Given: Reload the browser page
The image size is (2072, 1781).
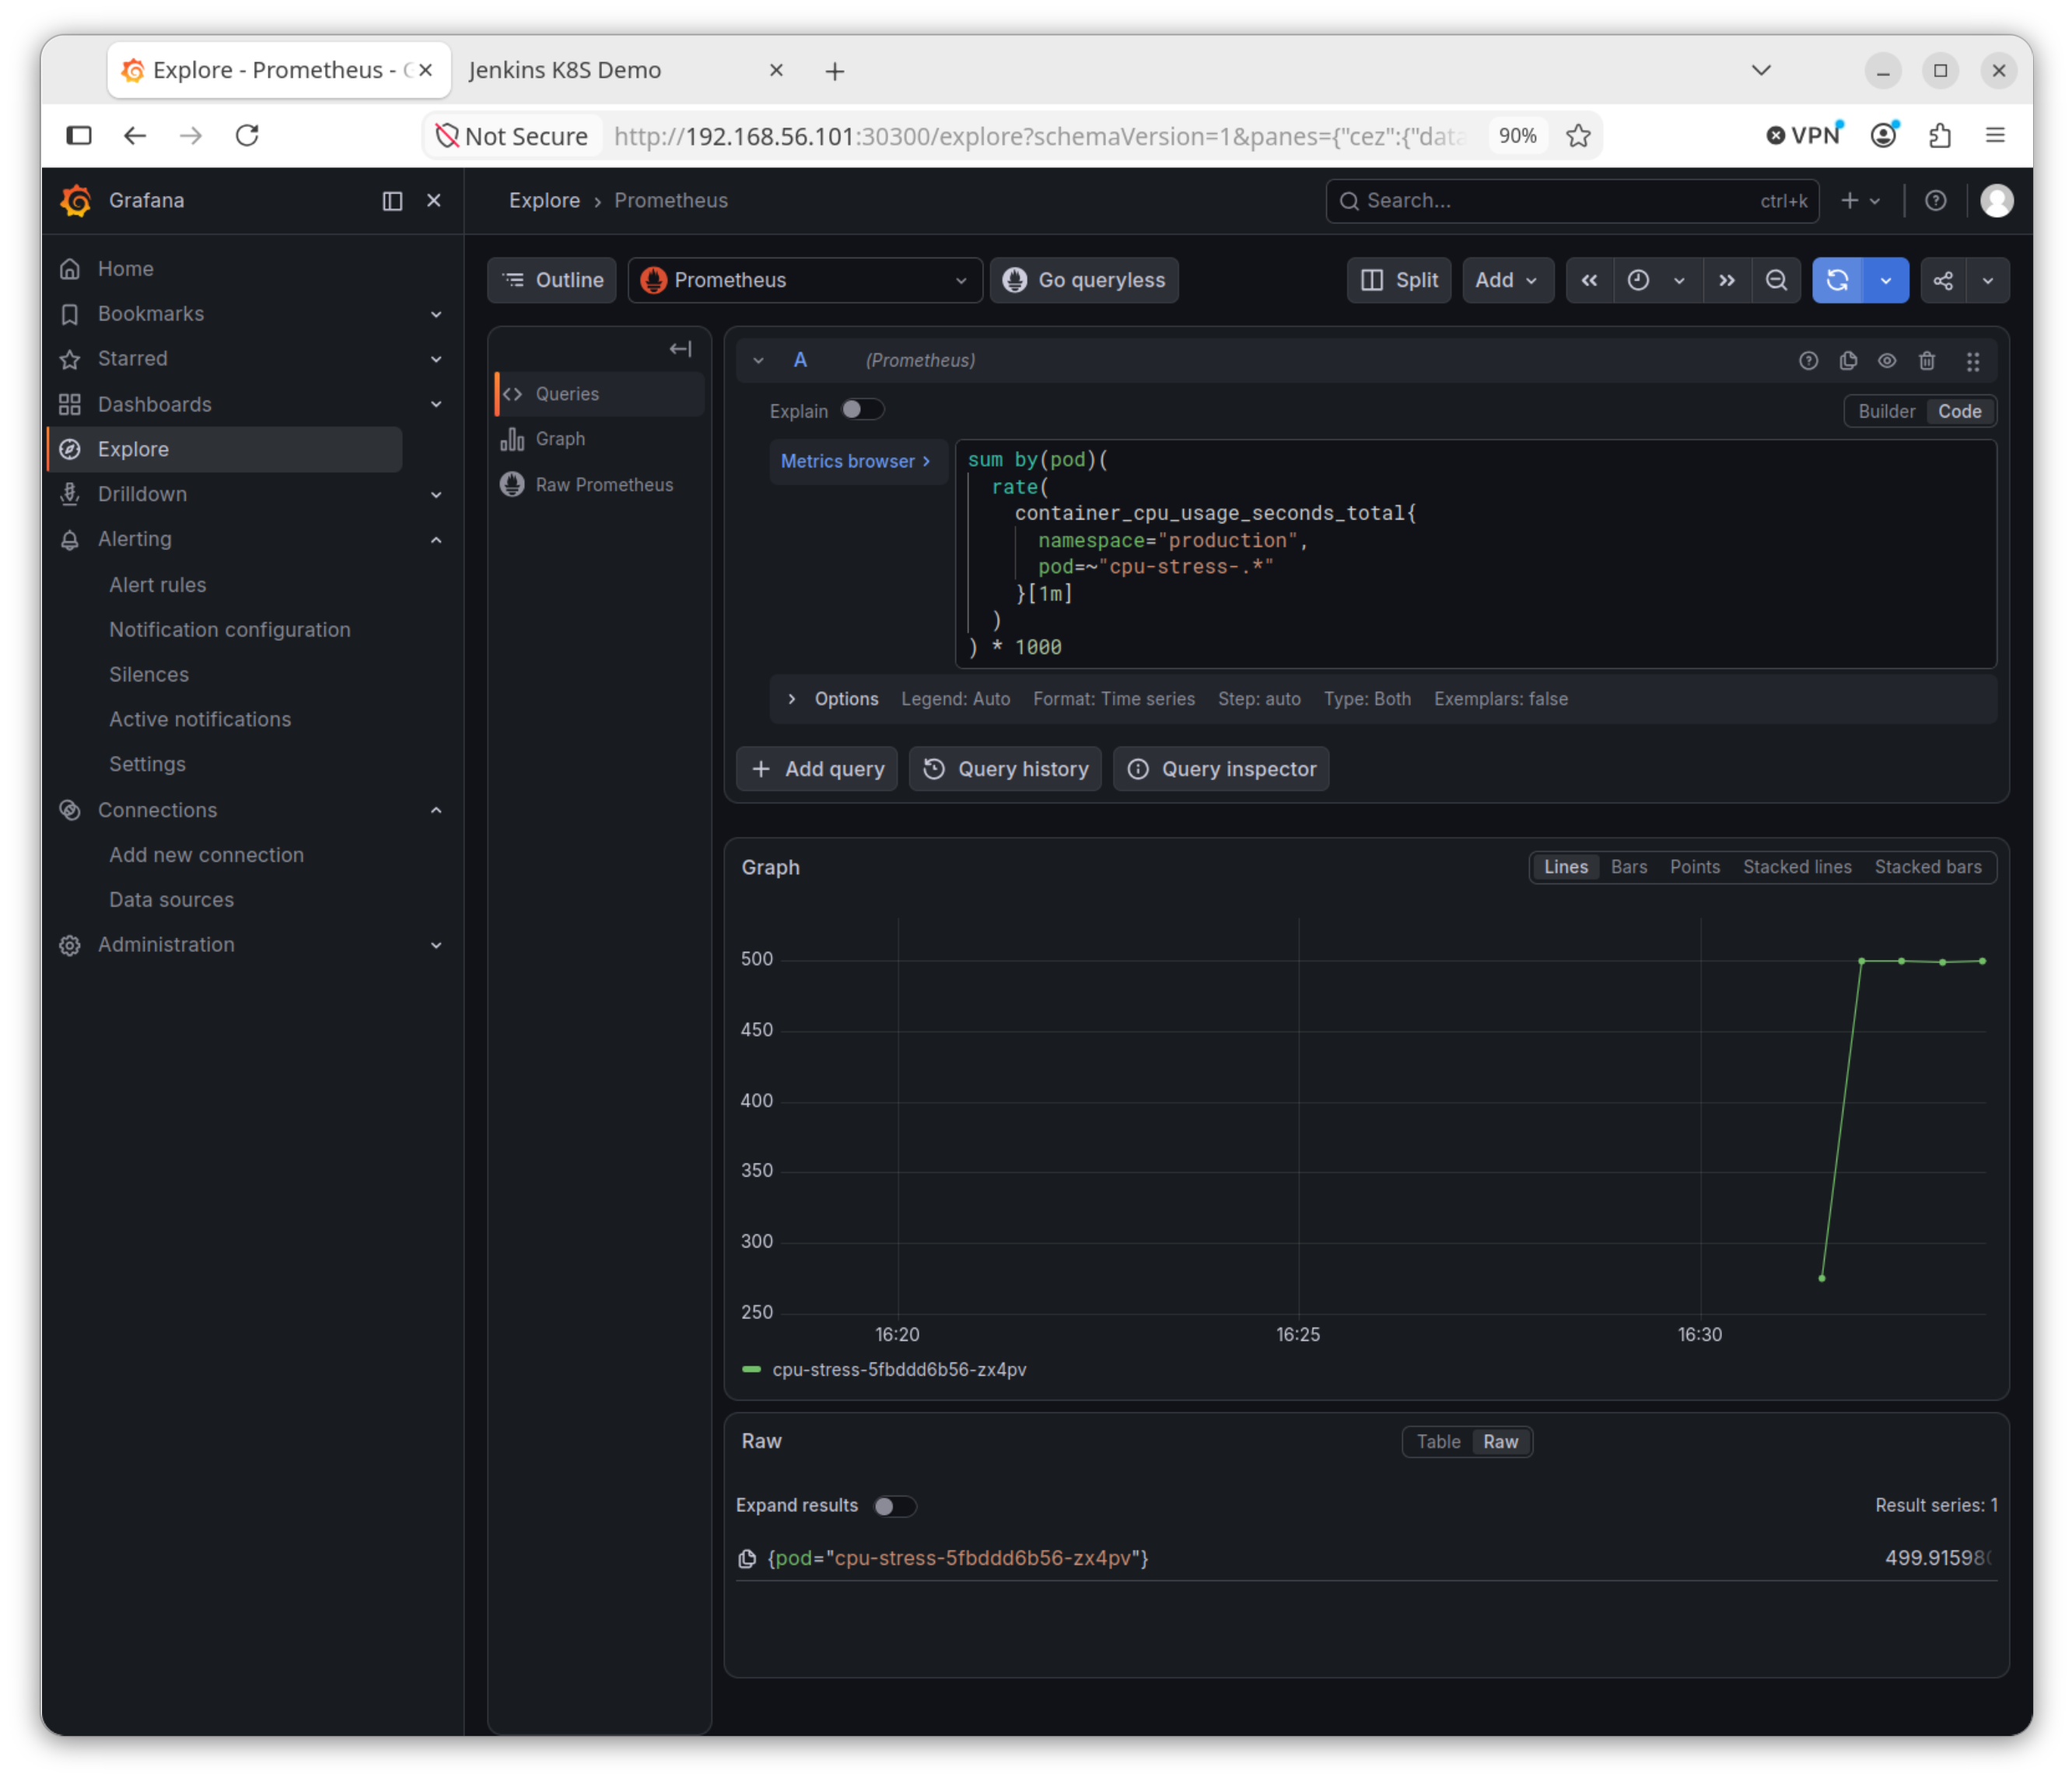Looking at the screenshot, I should click(x=247, y=135).
